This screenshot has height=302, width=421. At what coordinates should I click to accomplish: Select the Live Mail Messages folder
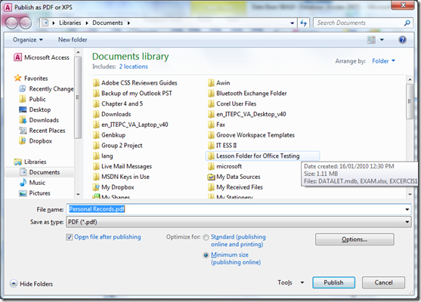[122, 167]
